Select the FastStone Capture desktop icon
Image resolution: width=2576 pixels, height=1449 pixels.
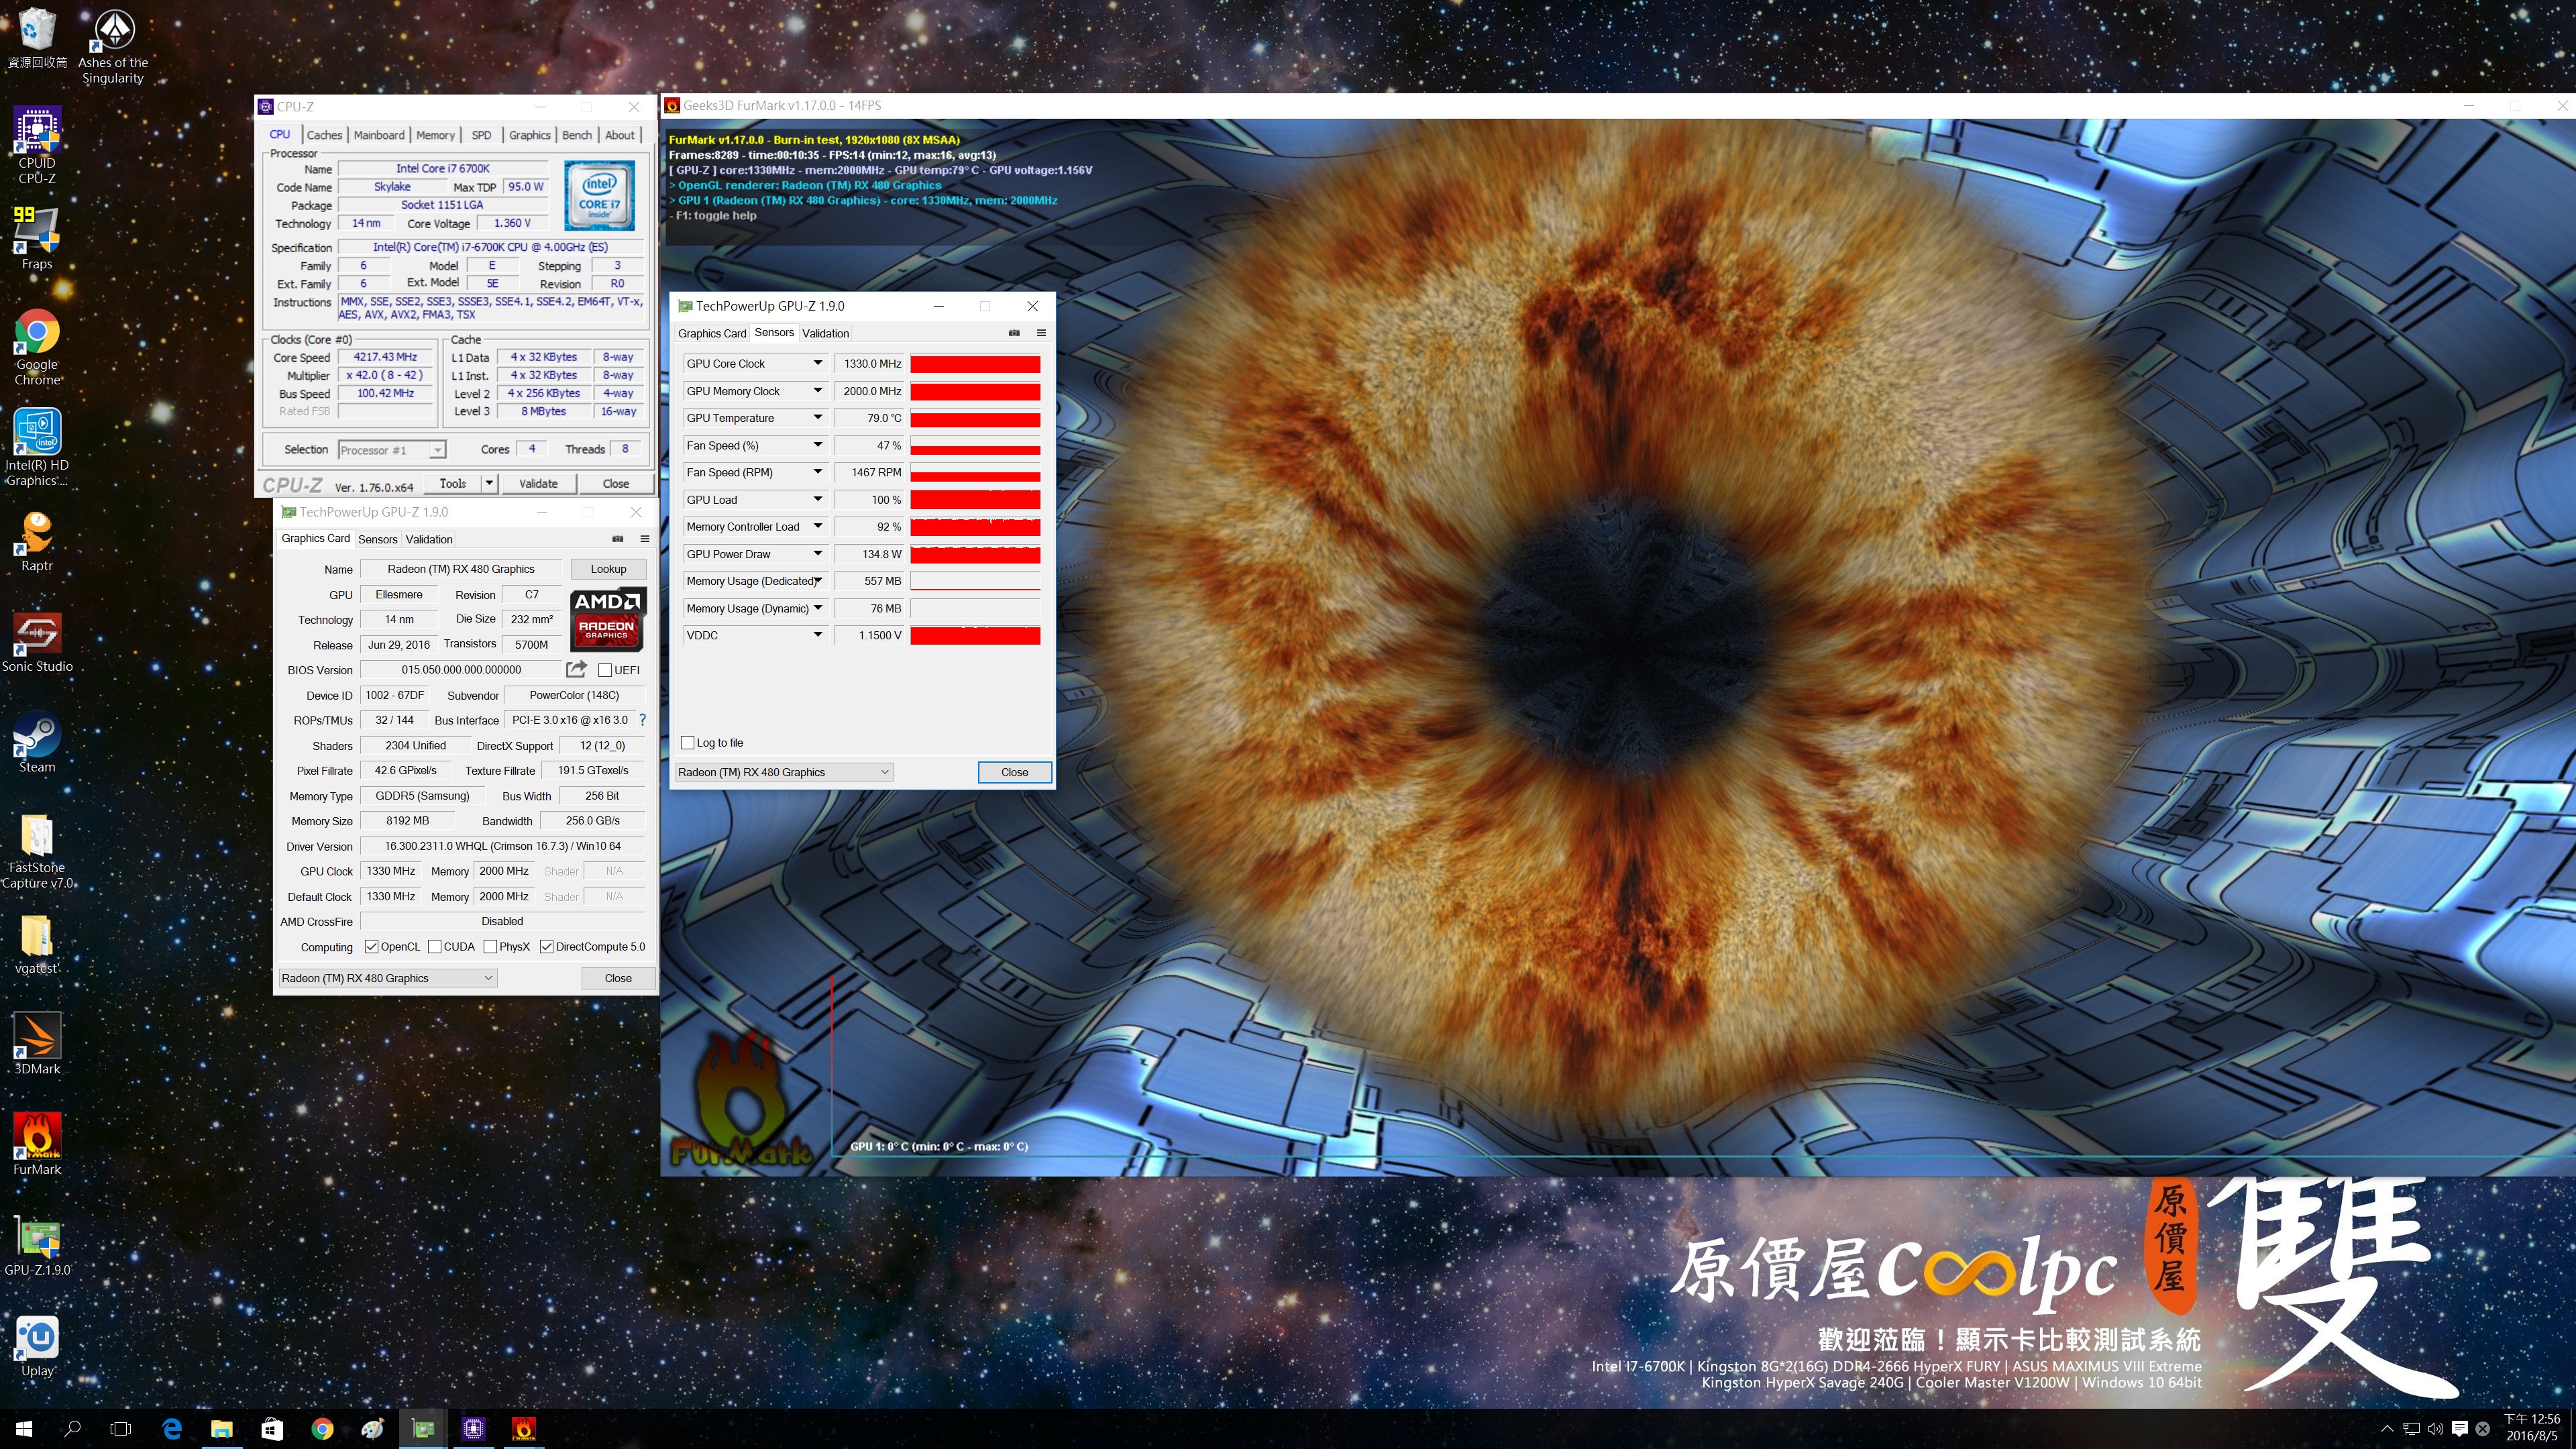tap(37, 851)
